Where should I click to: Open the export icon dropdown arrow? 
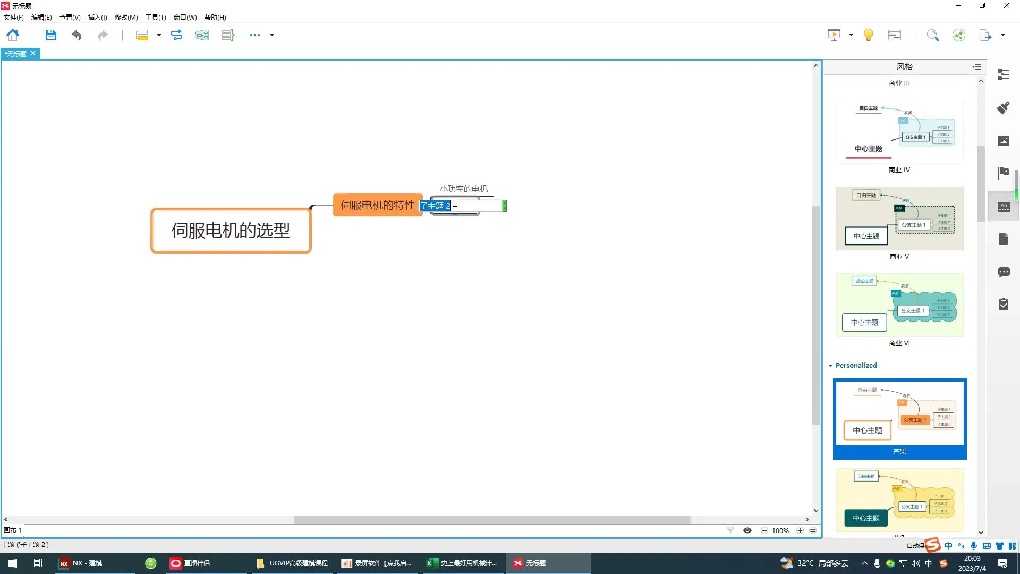[x=1002, y=35]
